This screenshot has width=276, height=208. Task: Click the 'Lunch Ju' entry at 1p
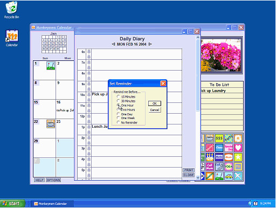[100, 127]
